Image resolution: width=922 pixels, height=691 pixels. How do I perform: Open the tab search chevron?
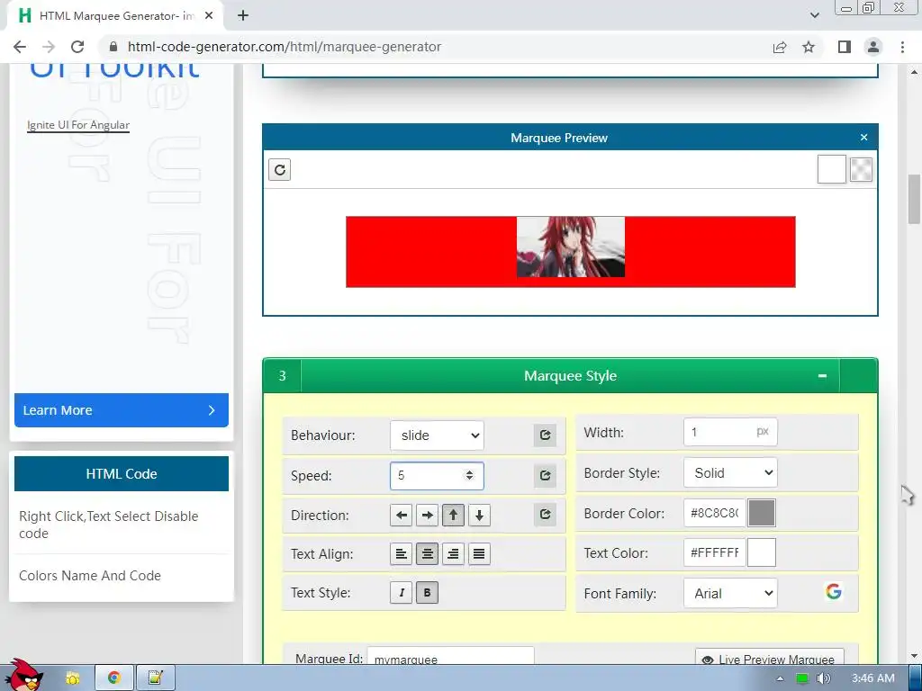814,15
